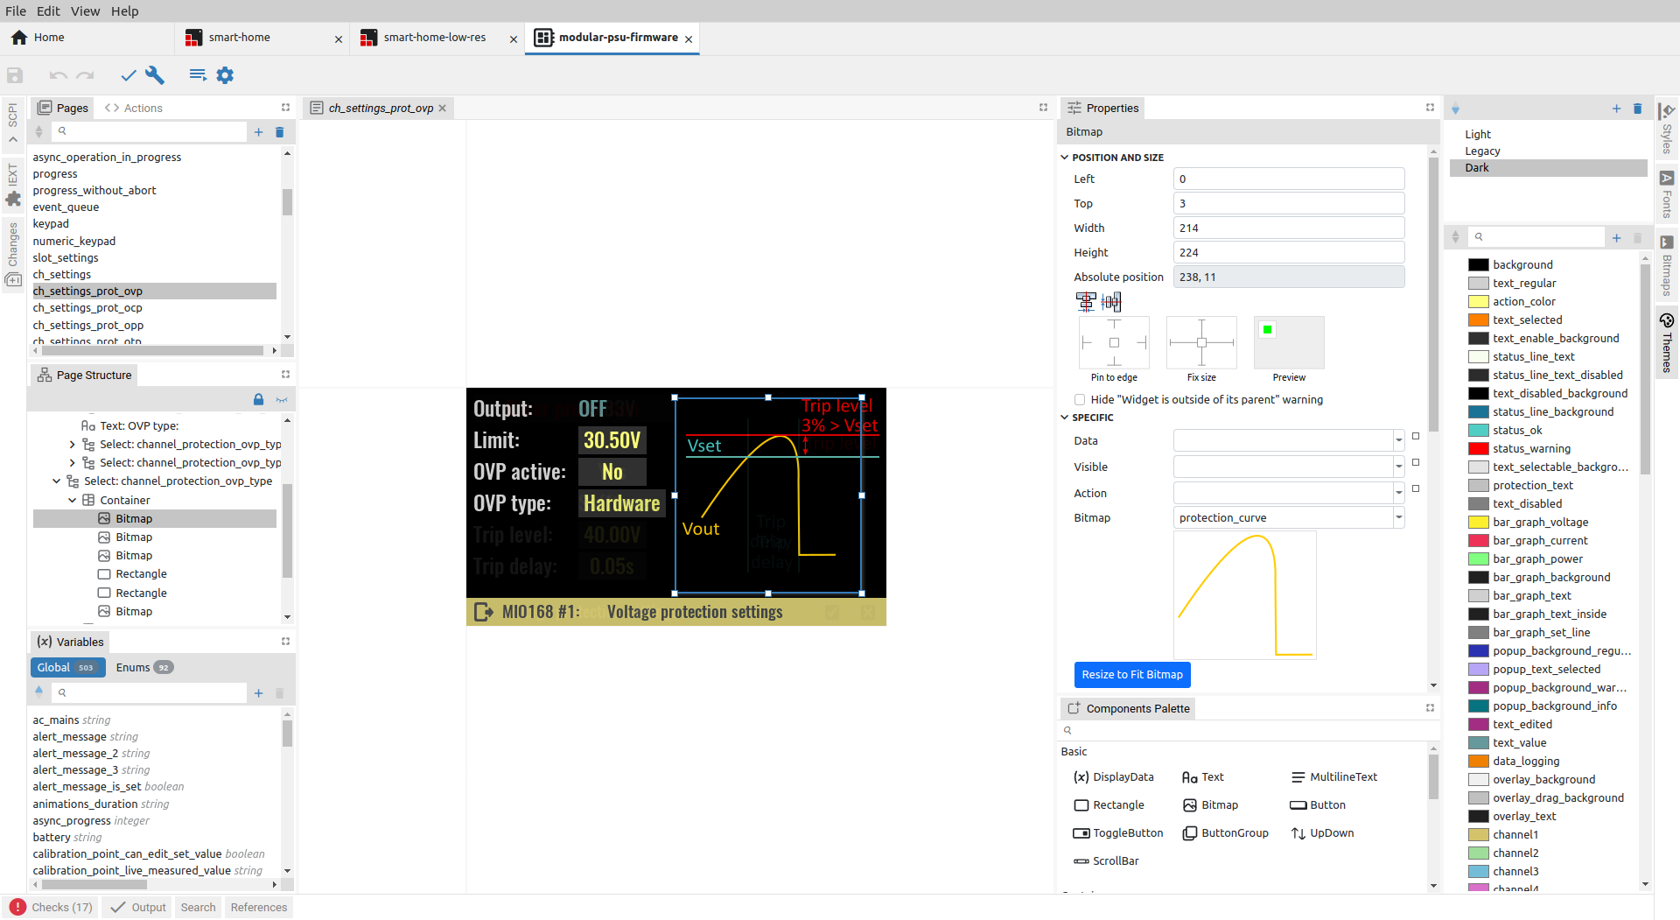Click the vertical center align icon
Screen dimensions: 1680x920
(1111, 302)
